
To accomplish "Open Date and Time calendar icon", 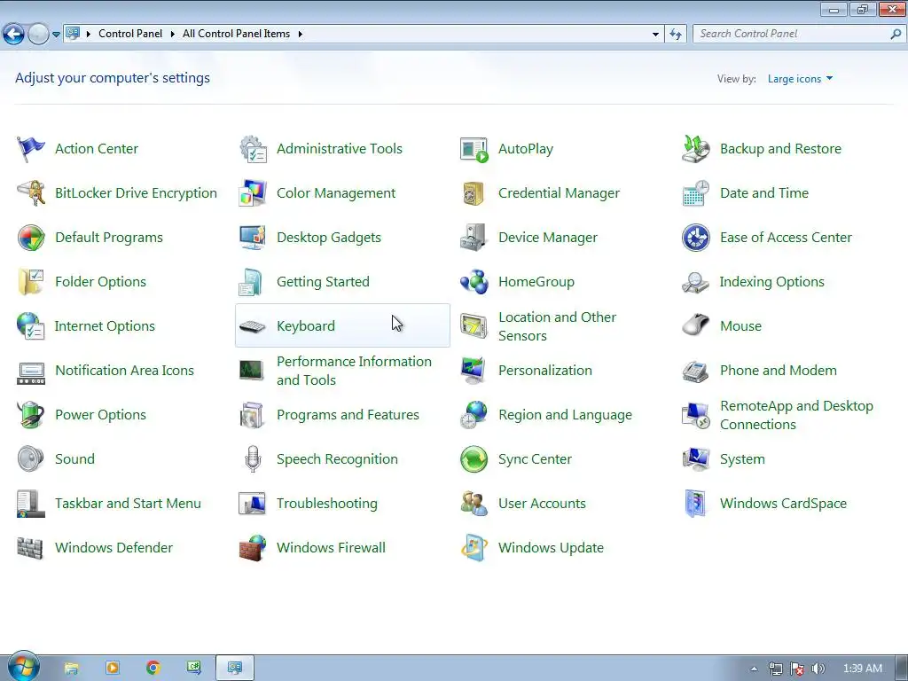I will coord(695,192).
